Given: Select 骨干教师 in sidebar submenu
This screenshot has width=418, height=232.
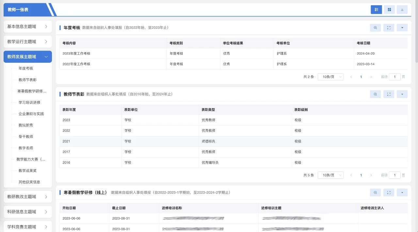Looking at the screenshot, I should click(26, 137).
